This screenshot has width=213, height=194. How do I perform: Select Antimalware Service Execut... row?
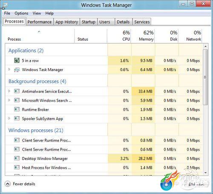[x=104, y=91]
